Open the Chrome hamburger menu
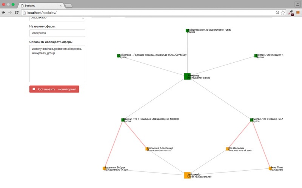The width and height of the screenshot is (302, 188). coord(298,12)
